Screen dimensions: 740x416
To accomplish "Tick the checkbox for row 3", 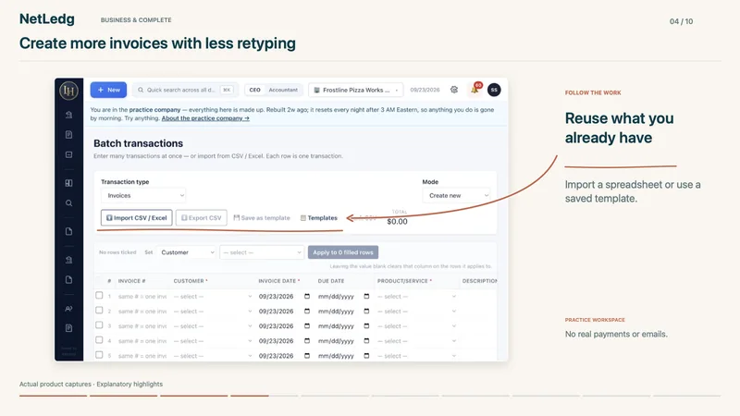I will pyautogui.click(x=99, y=325).
